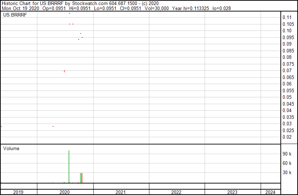Image resolution: width=298 pixels, height=195 pixels.
Task: Click the 0.03 price axis label
Action: pos(287,124)
